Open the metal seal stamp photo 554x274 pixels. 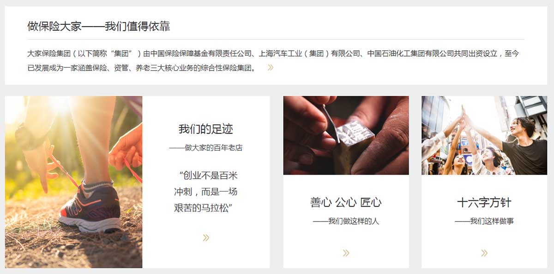coord(346,135)
